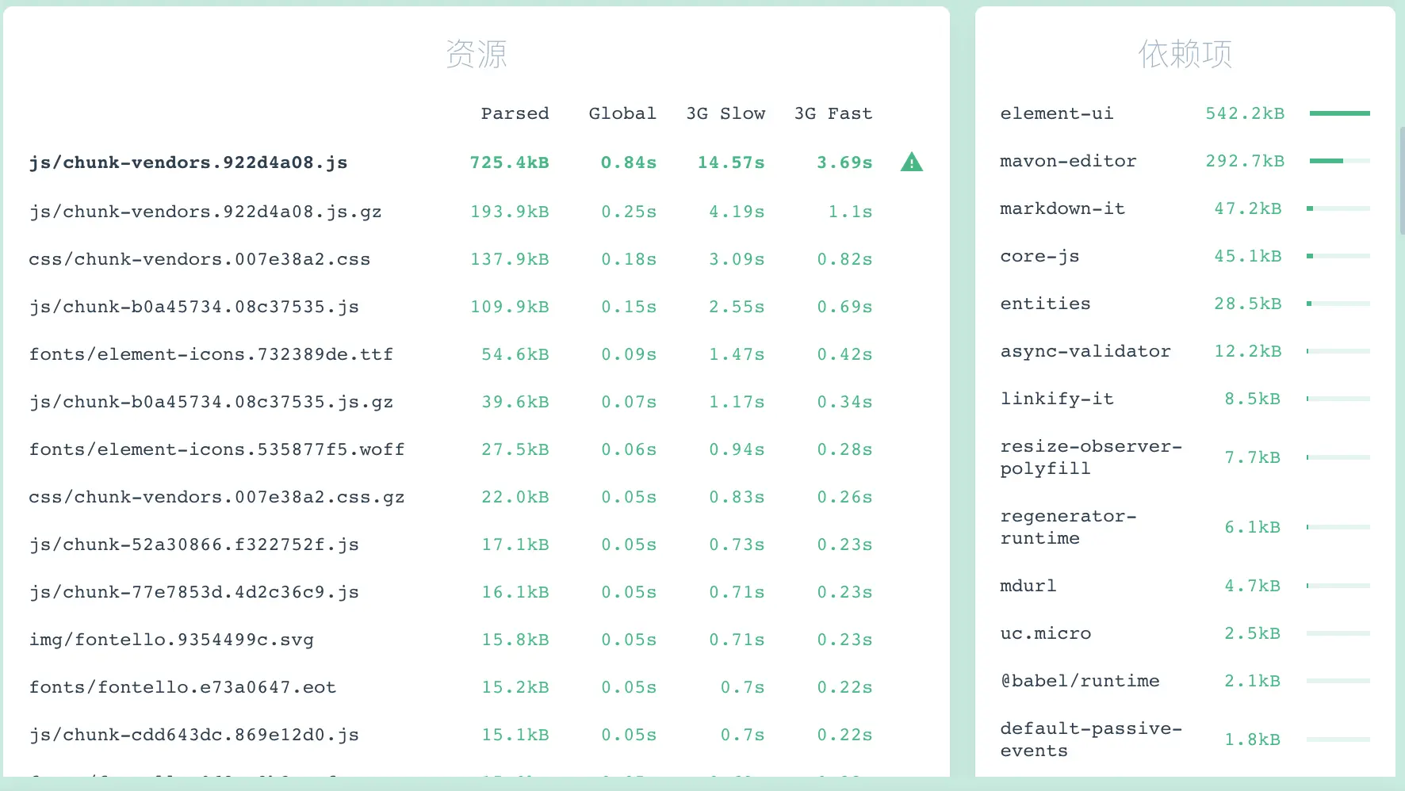Click the js/chunk-vendors.922d4a08.js file name

coord(188,162)
